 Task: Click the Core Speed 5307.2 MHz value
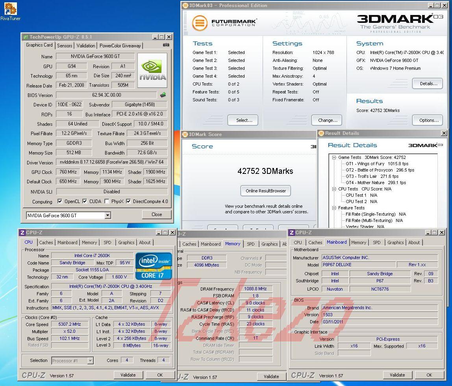69,324
